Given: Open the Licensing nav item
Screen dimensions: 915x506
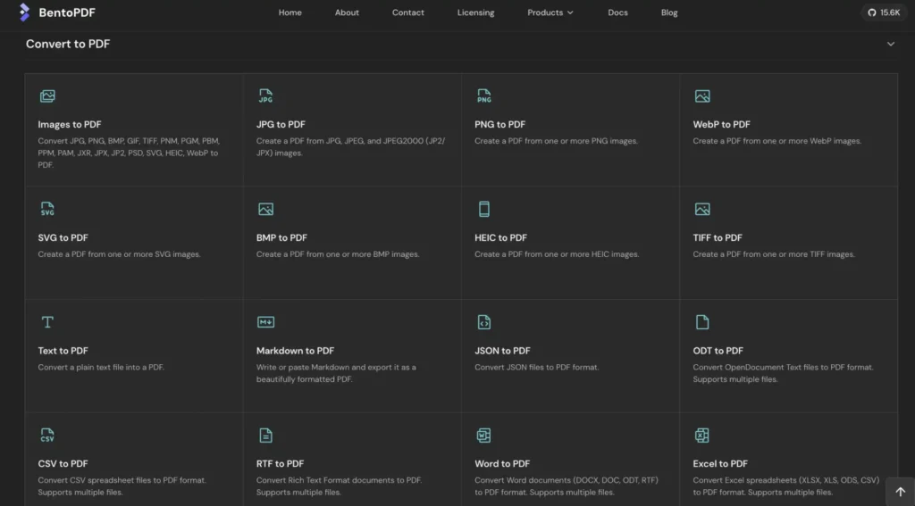Looking at the screenshot, I should (x=475, y=12).
